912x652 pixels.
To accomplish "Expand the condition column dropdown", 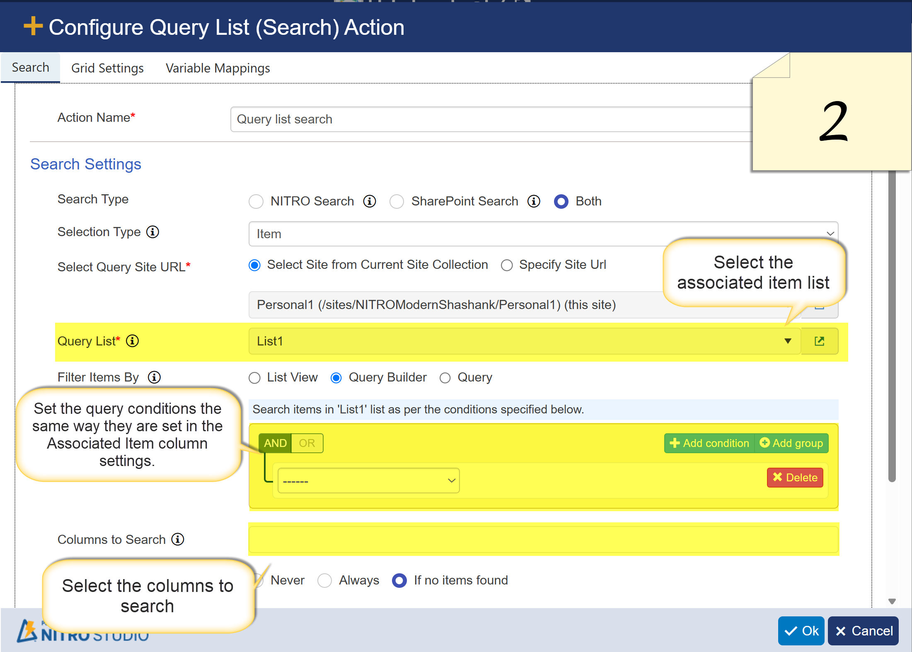I will pyautogui.click(x=368, y=481).
